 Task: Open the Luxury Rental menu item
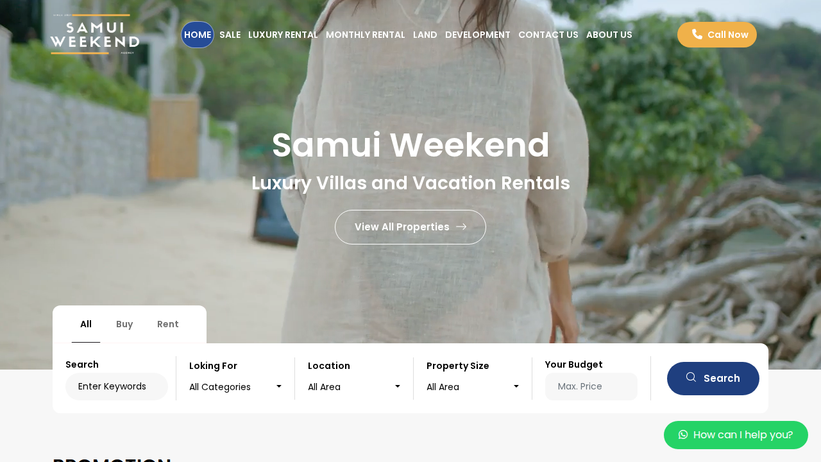tap(283, 35)
